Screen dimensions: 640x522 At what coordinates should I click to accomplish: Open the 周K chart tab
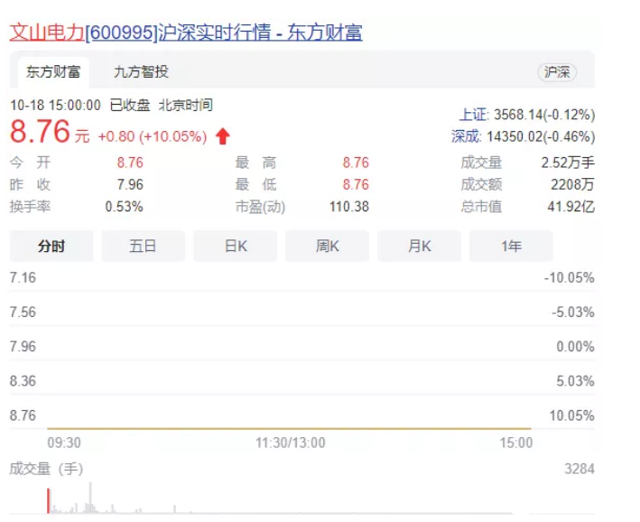tap(327, 246)
